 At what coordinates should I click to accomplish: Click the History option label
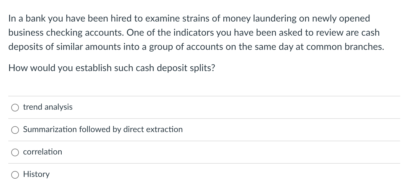[x=36, y=174]
